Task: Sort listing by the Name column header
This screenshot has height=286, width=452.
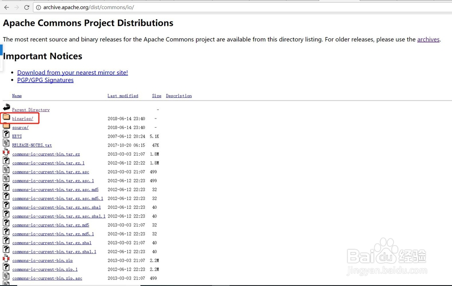Action: pos(17,96)
